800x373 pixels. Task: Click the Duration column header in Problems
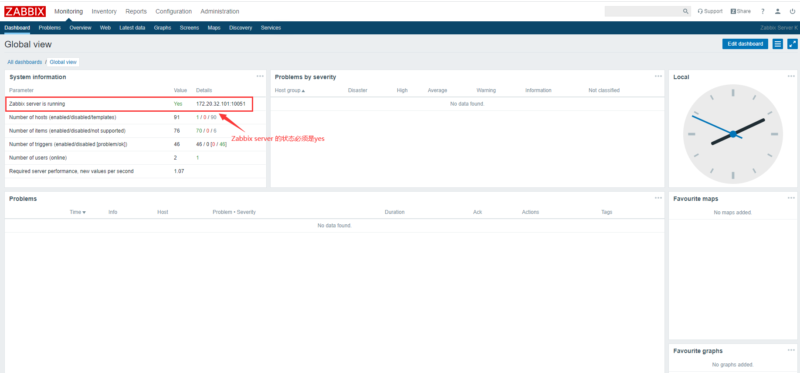(x=394, y=212)
